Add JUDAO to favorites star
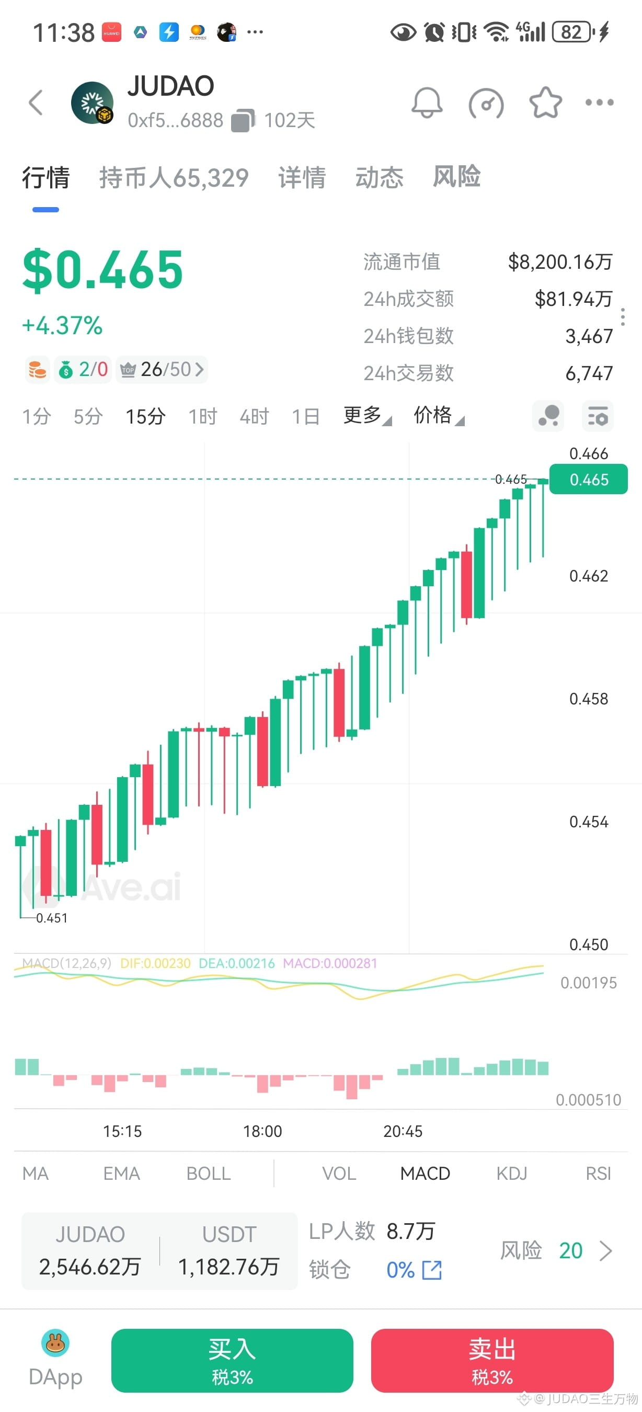This screenshot has height=1412, width=642. 546,103
